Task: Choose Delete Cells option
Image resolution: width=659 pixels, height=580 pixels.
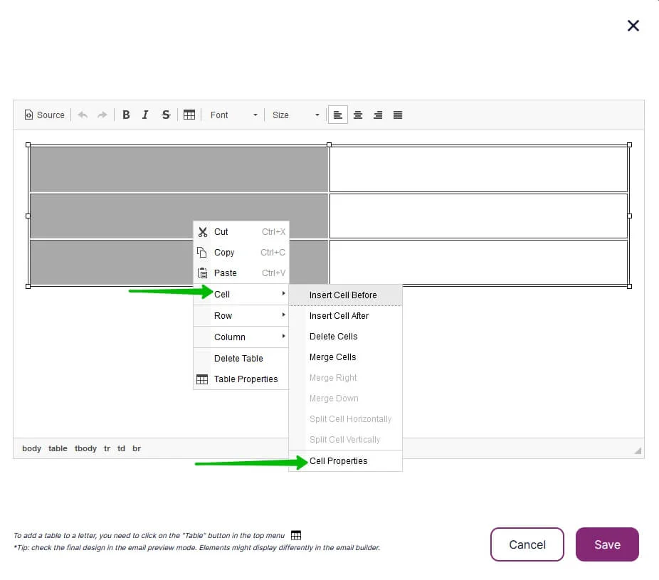Action: point(345,336)
